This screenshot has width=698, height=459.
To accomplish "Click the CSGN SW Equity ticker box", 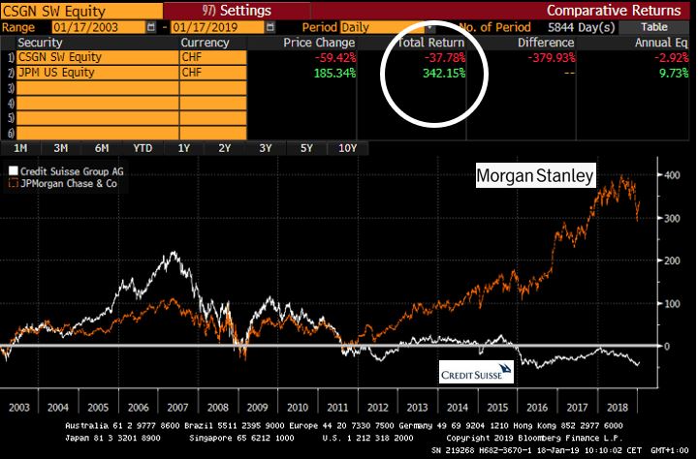I will pos(81,11).
